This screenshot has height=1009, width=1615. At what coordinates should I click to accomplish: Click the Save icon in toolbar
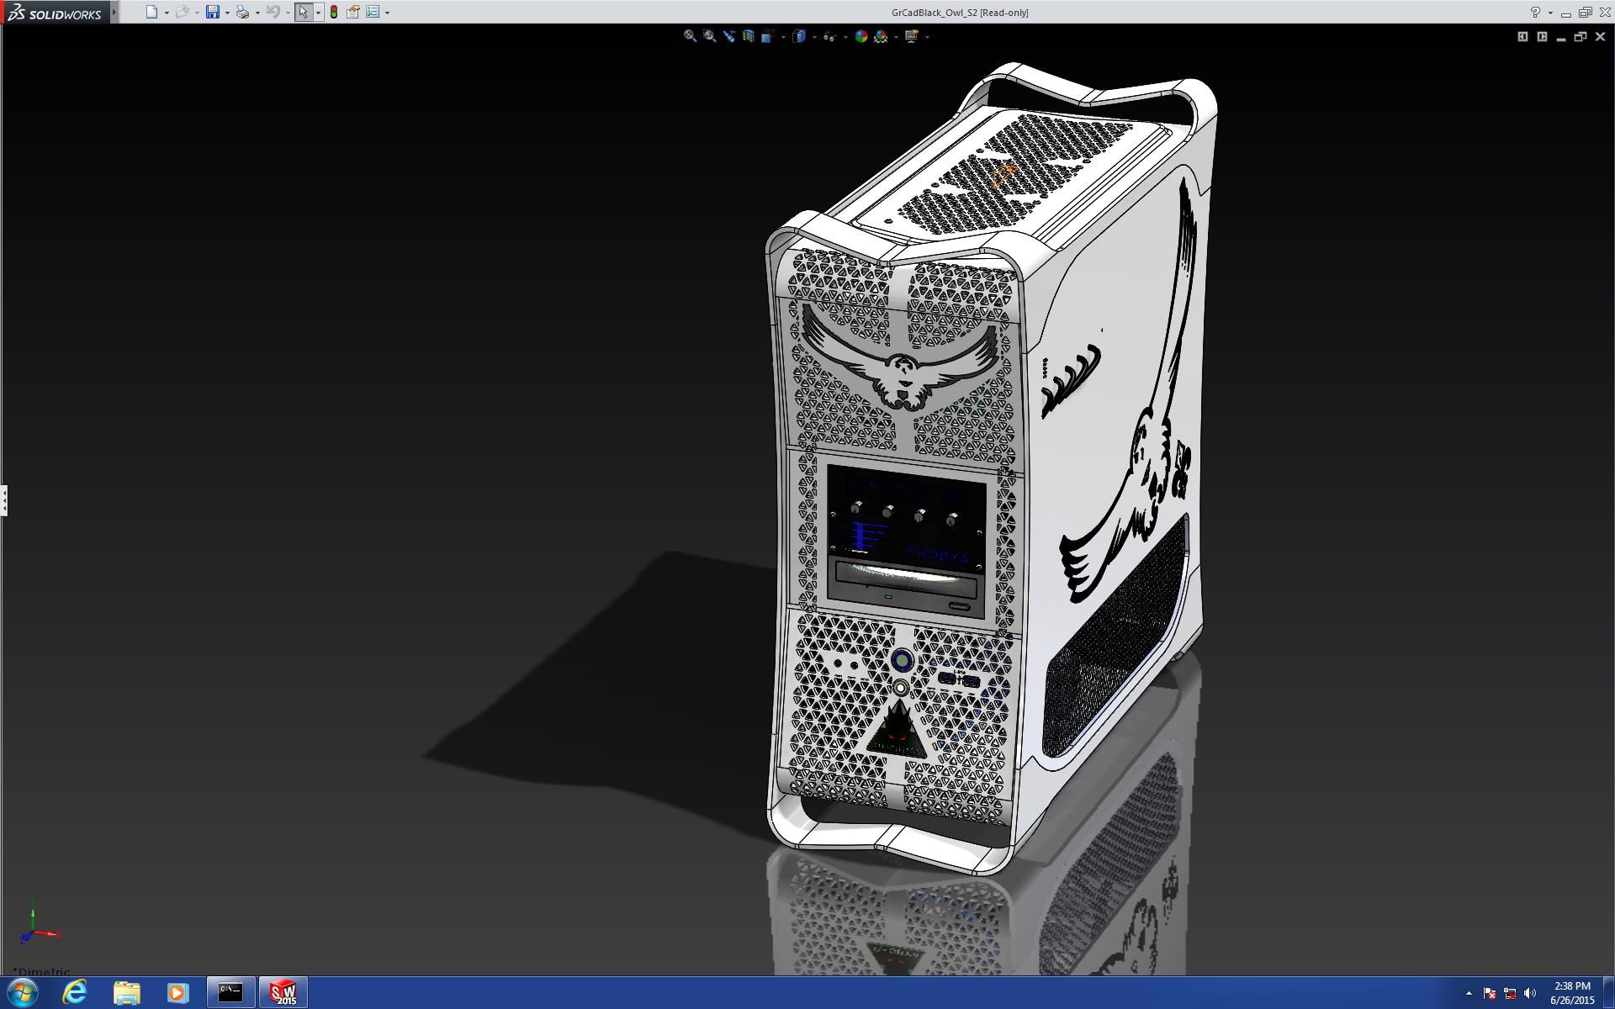(x=213, y=12)
